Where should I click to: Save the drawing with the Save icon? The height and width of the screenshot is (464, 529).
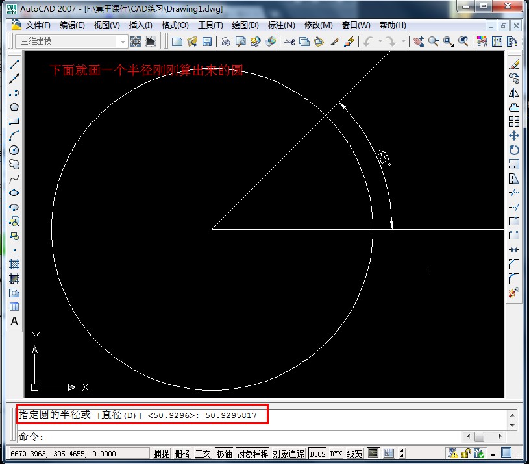click(x=207, y=42)
